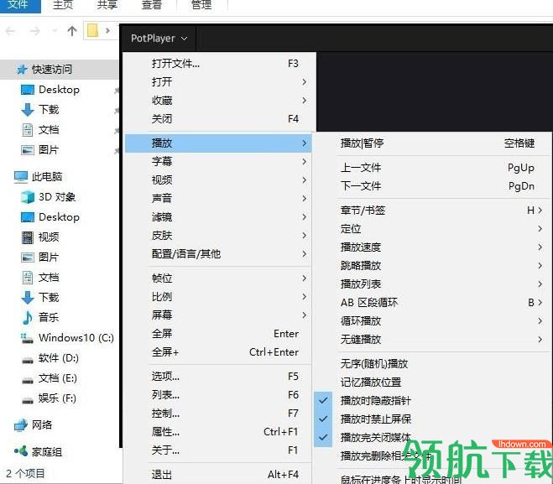Open 关于... F1 menu item
This screenshot has height=484, width=553.
[218, 450]
